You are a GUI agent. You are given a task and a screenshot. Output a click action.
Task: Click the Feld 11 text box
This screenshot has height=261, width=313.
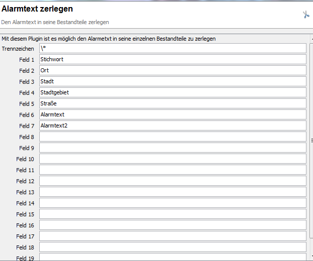[x=172, y=170]
